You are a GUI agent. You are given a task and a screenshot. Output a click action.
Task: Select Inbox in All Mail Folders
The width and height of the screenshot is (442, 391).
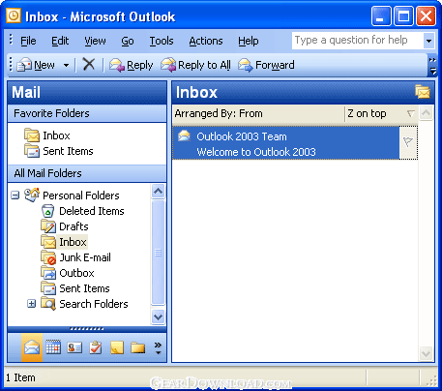tap(64, 242)
